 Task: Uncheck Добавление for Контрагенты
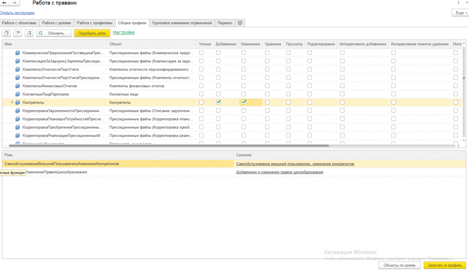[218, 102]
